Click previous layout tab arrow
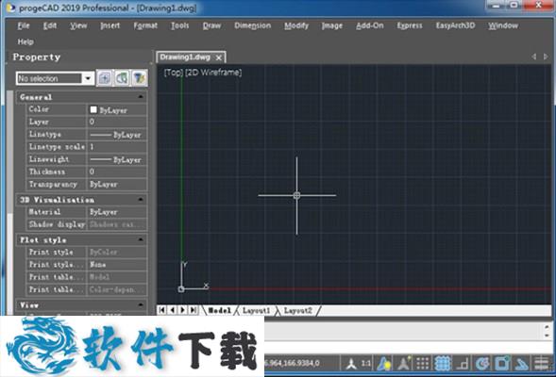Screen dimensions: 556x377 pyautogui.click(x=173, y=310)
